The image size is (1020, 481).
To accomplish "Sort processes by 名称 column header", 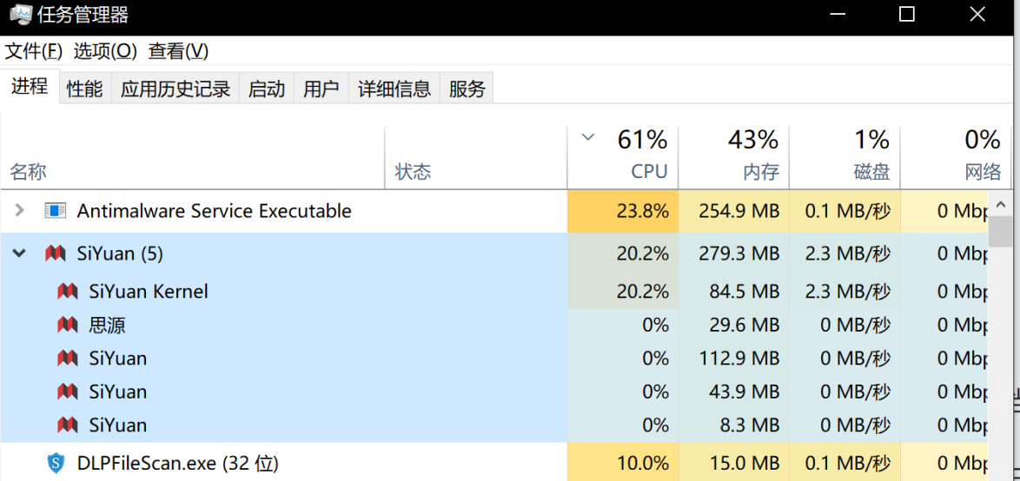I will (x=29, y=172).
